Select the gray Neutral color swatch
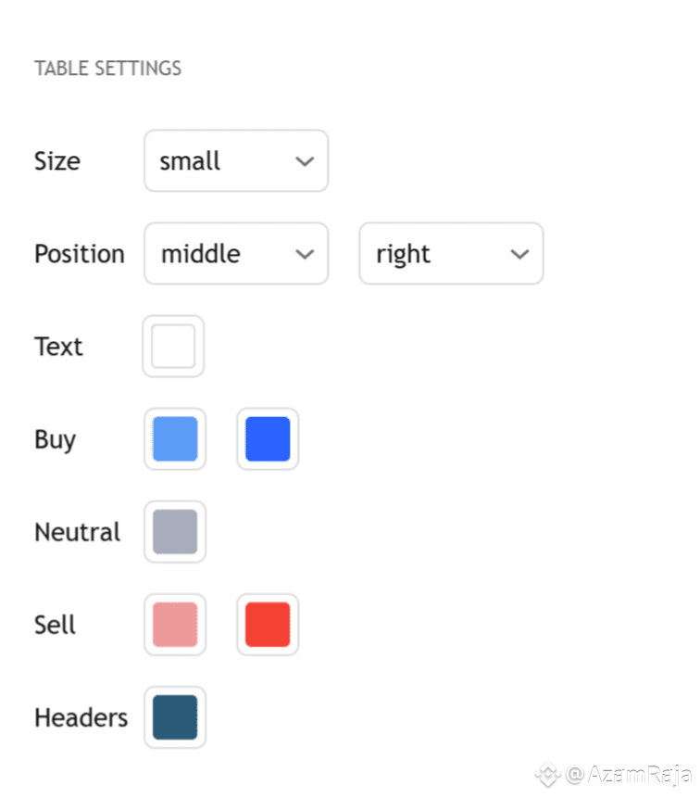Image resolution: width=700 pixels, height=798 pixels. coord(175,532)
